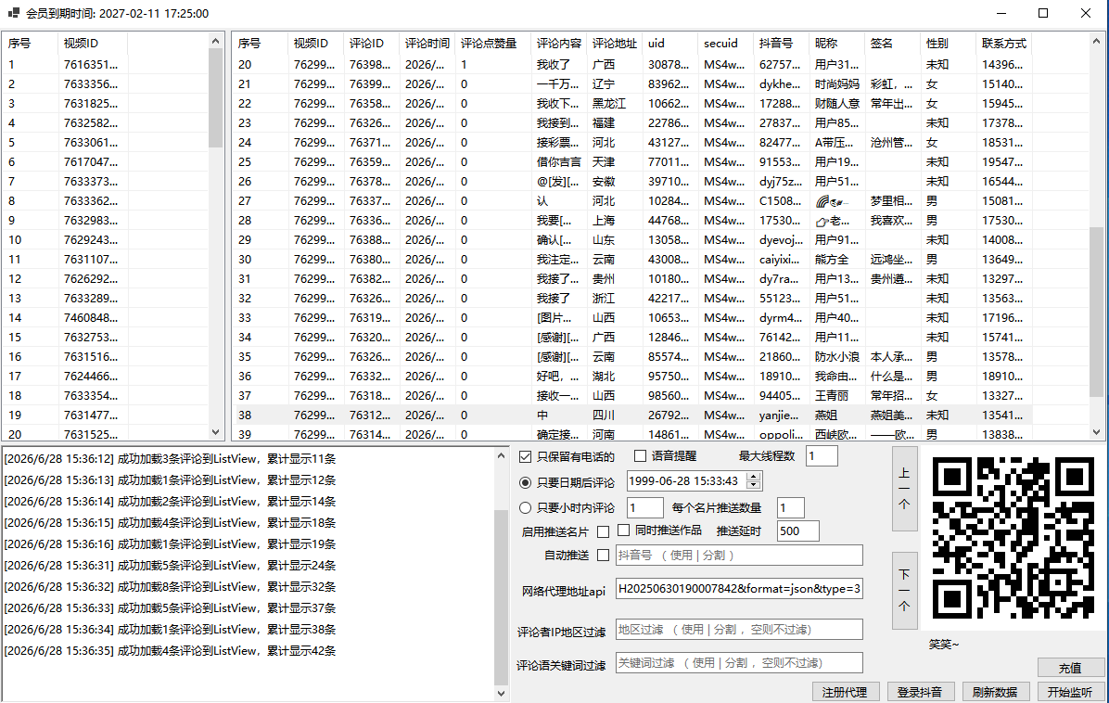
Task: Increase date value with spinner up arrow
Action: point(754,477)
